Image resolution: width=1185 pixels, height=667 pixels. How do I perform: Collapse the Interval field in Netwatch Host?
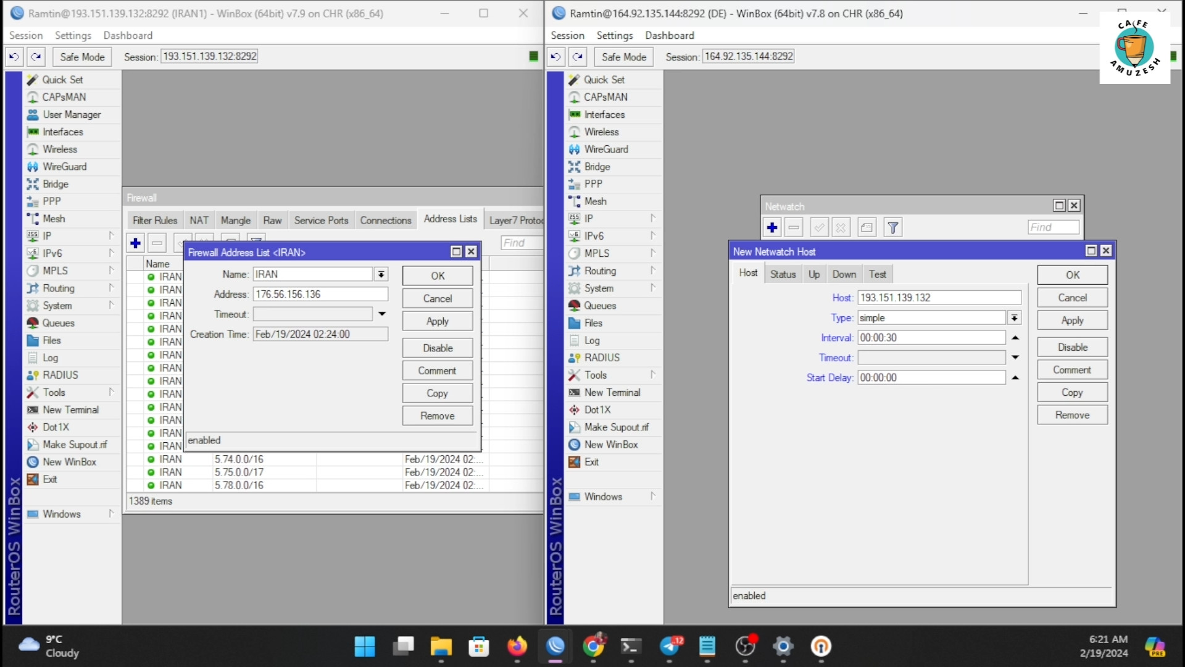coord(1015,338)
